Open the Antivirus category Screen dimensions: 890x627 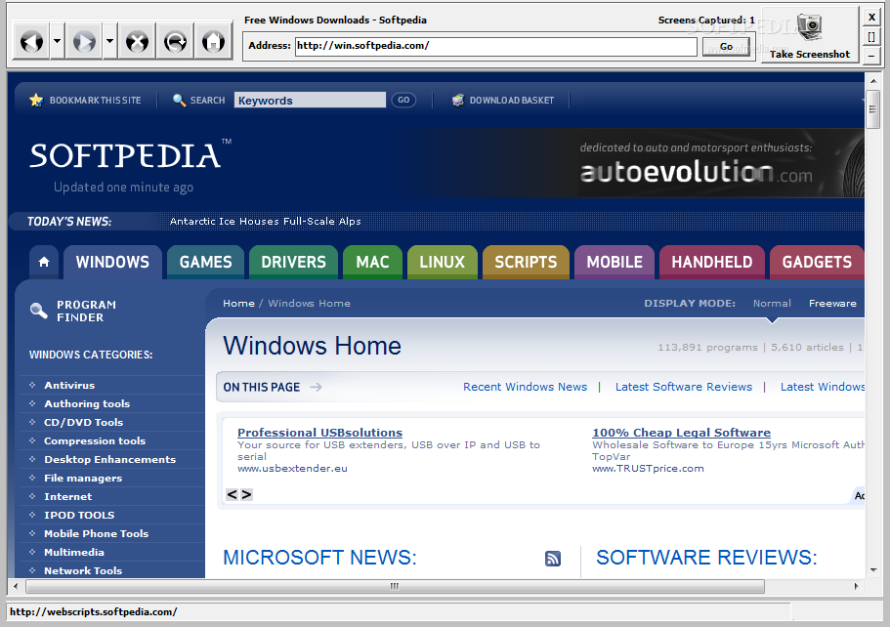tap(69, 385)
